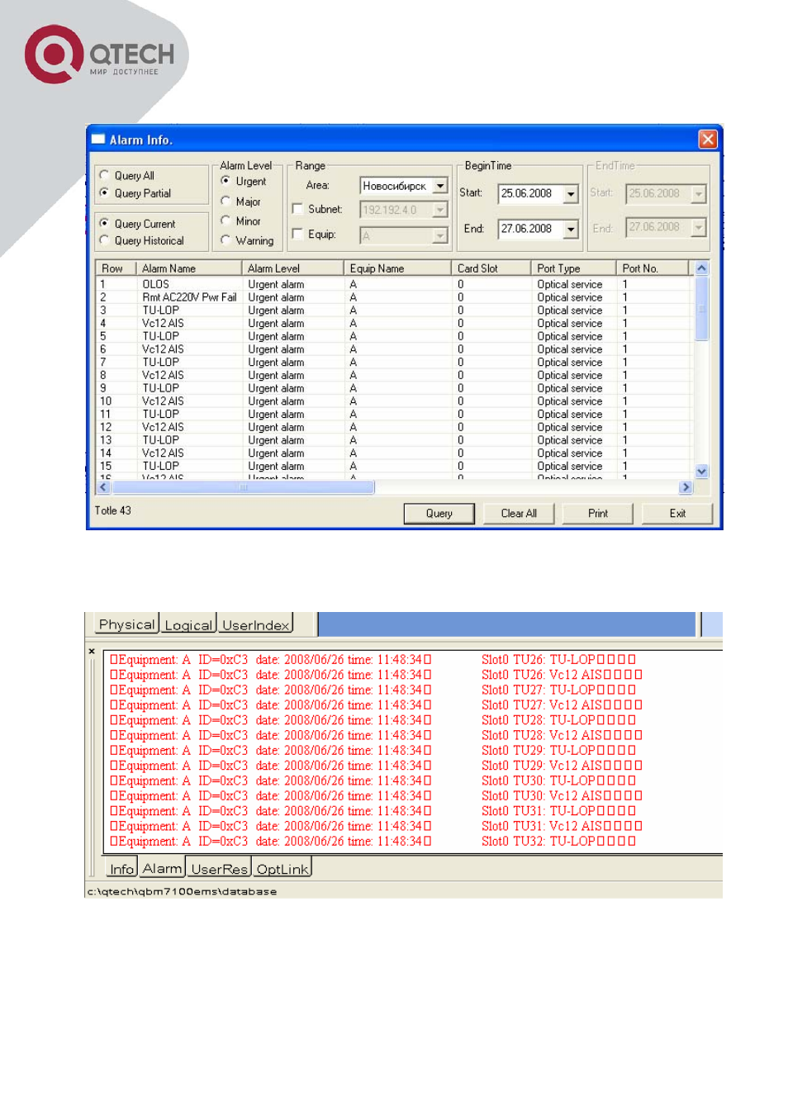This screenshot has height=1115, width=788.
Task: Click the horizontal scroll-right arrow
Action: click(x=685, y=487)
